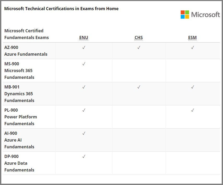The height and width of the screenshot is (185, 223).
Task: Click the AZ-900 checkmark under ESM
Action: click(192, 48)
